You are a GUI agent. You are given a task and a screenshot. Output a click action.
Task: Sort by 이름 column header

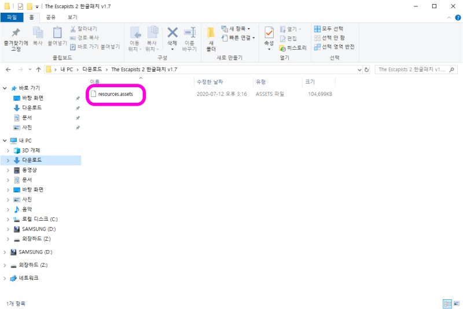[95, 81]
